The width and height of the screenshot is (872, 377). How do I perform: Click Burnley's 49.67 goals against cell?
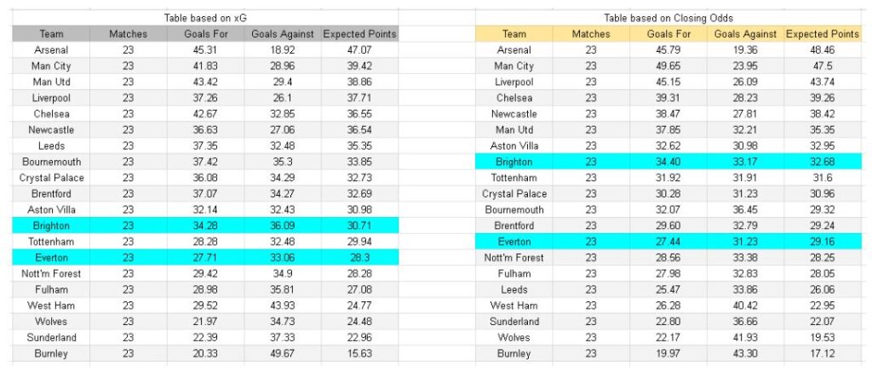[x=283, y=353]
